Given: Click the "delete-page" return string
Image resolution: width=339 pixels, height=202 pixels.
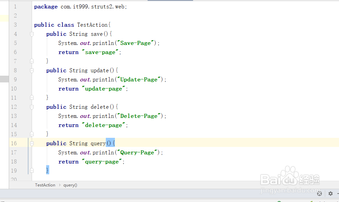Looking at the screenshot, I should [x=103, y=125].
